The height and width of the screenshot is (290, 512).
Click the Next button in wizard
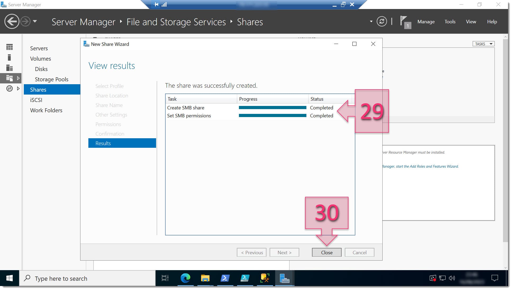(x=284, y=252)
